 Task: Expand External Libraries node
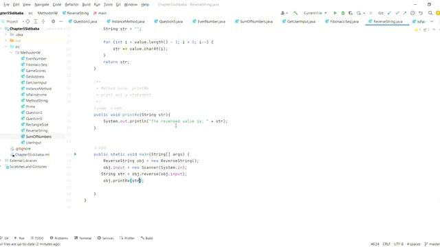1,161
